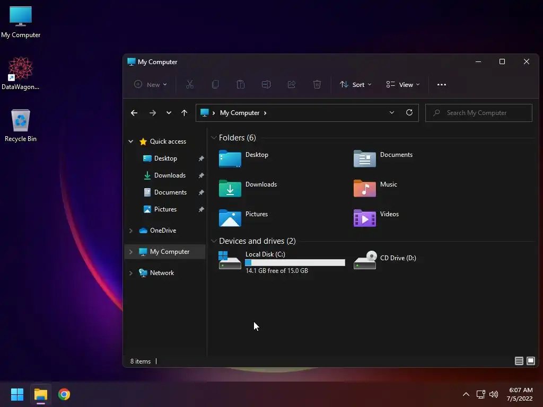Click the Delete trash icon in toolbar
This screenshot has width=543, height=407.
(317, 84)
